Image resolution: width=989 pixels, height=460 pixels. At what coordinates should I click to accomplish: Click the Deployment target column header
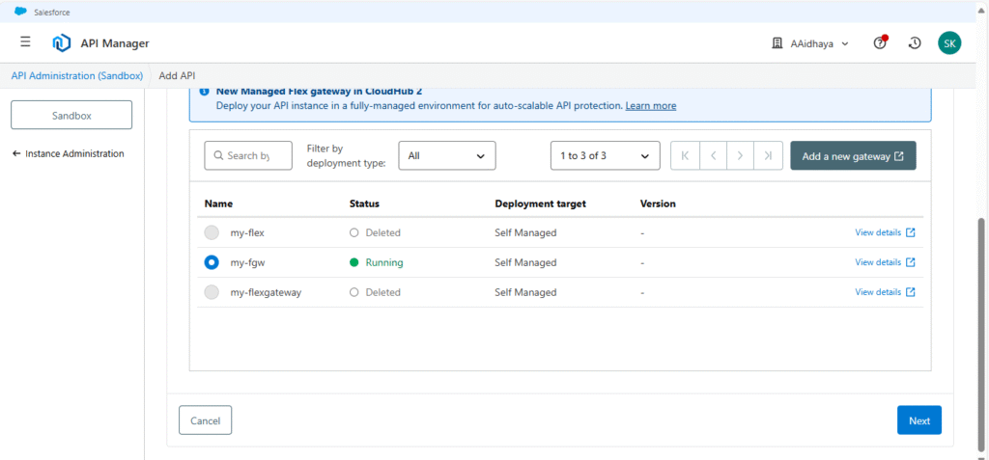tap(540, 204)
